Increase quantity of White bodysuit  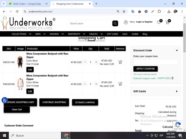[96, 84]
